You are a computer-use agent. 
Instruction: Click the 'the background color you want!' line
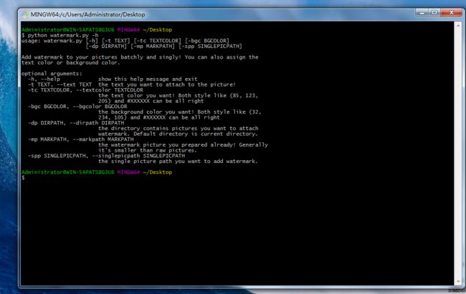coord(180,112)
